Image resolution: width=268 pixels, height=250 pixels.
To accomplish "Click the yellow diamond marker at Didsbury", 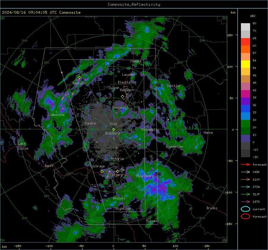I will (113, 130).
